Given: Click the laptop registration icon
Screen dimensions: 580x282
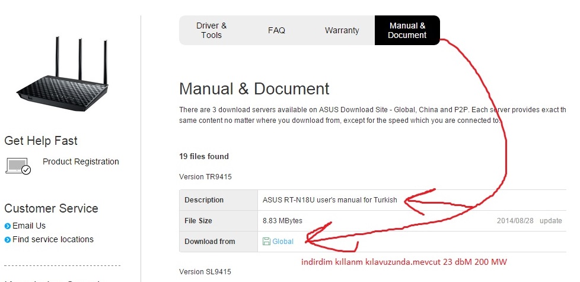Looking at the screenshot, I should click(18, 166).
